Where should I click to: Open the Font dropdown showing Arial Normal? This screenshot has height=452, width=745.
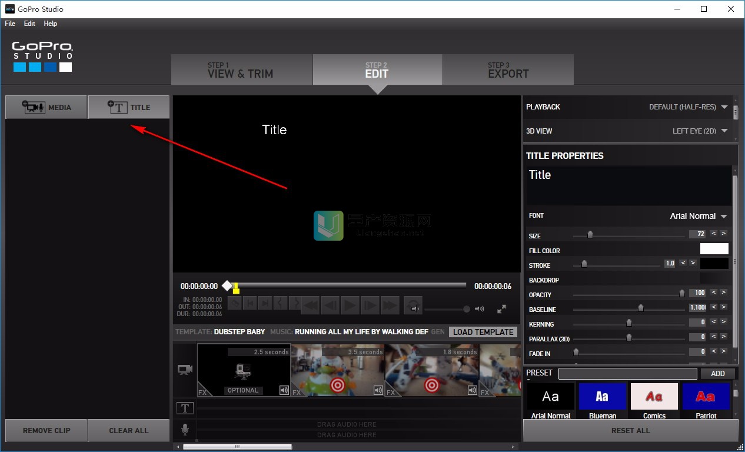(699, 216)
